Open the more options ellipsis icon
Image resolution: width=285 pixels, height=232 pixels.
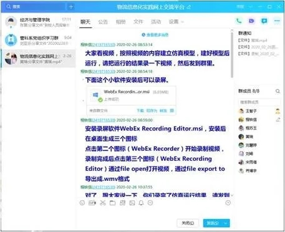click(x=277, y=21)
